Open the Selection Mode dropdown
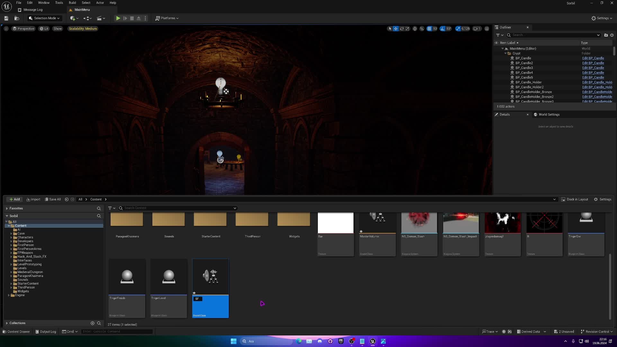Screen dimensions: 617x347 (x=44, y=18)
